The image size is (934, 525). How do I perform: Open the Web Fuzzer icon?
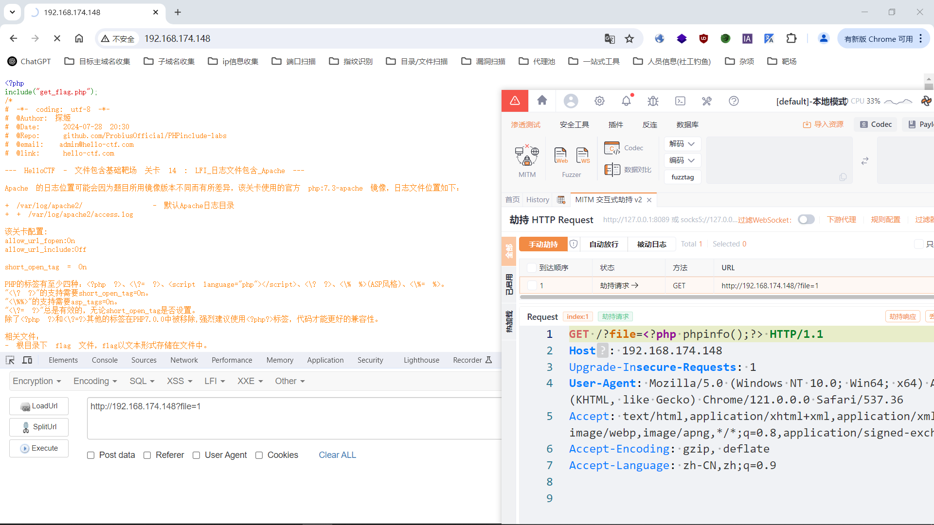(561, 156)
